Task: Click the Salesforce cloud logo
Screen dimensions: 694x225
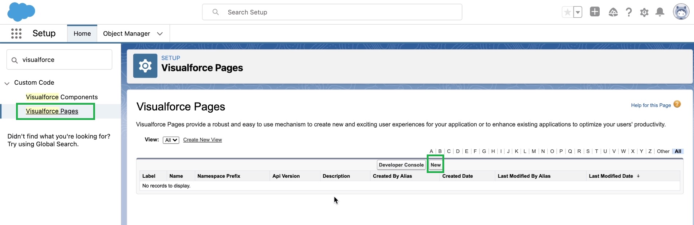Action: click(21, 12)
